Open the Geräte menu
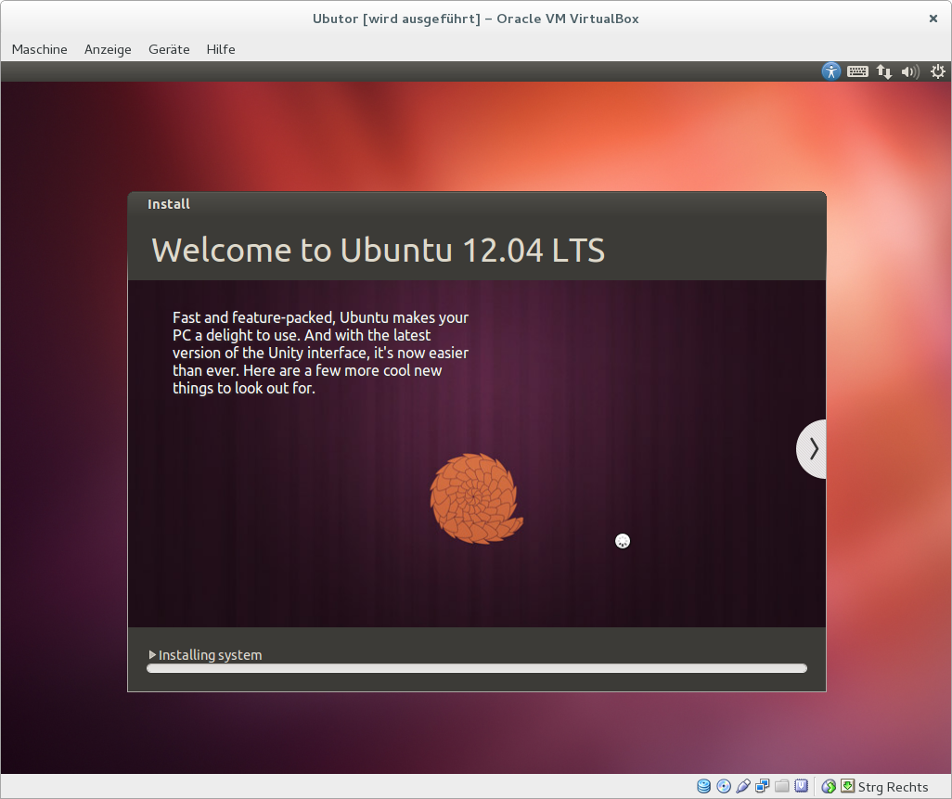Viewport: 952px width, 799px height. point(168,49)
